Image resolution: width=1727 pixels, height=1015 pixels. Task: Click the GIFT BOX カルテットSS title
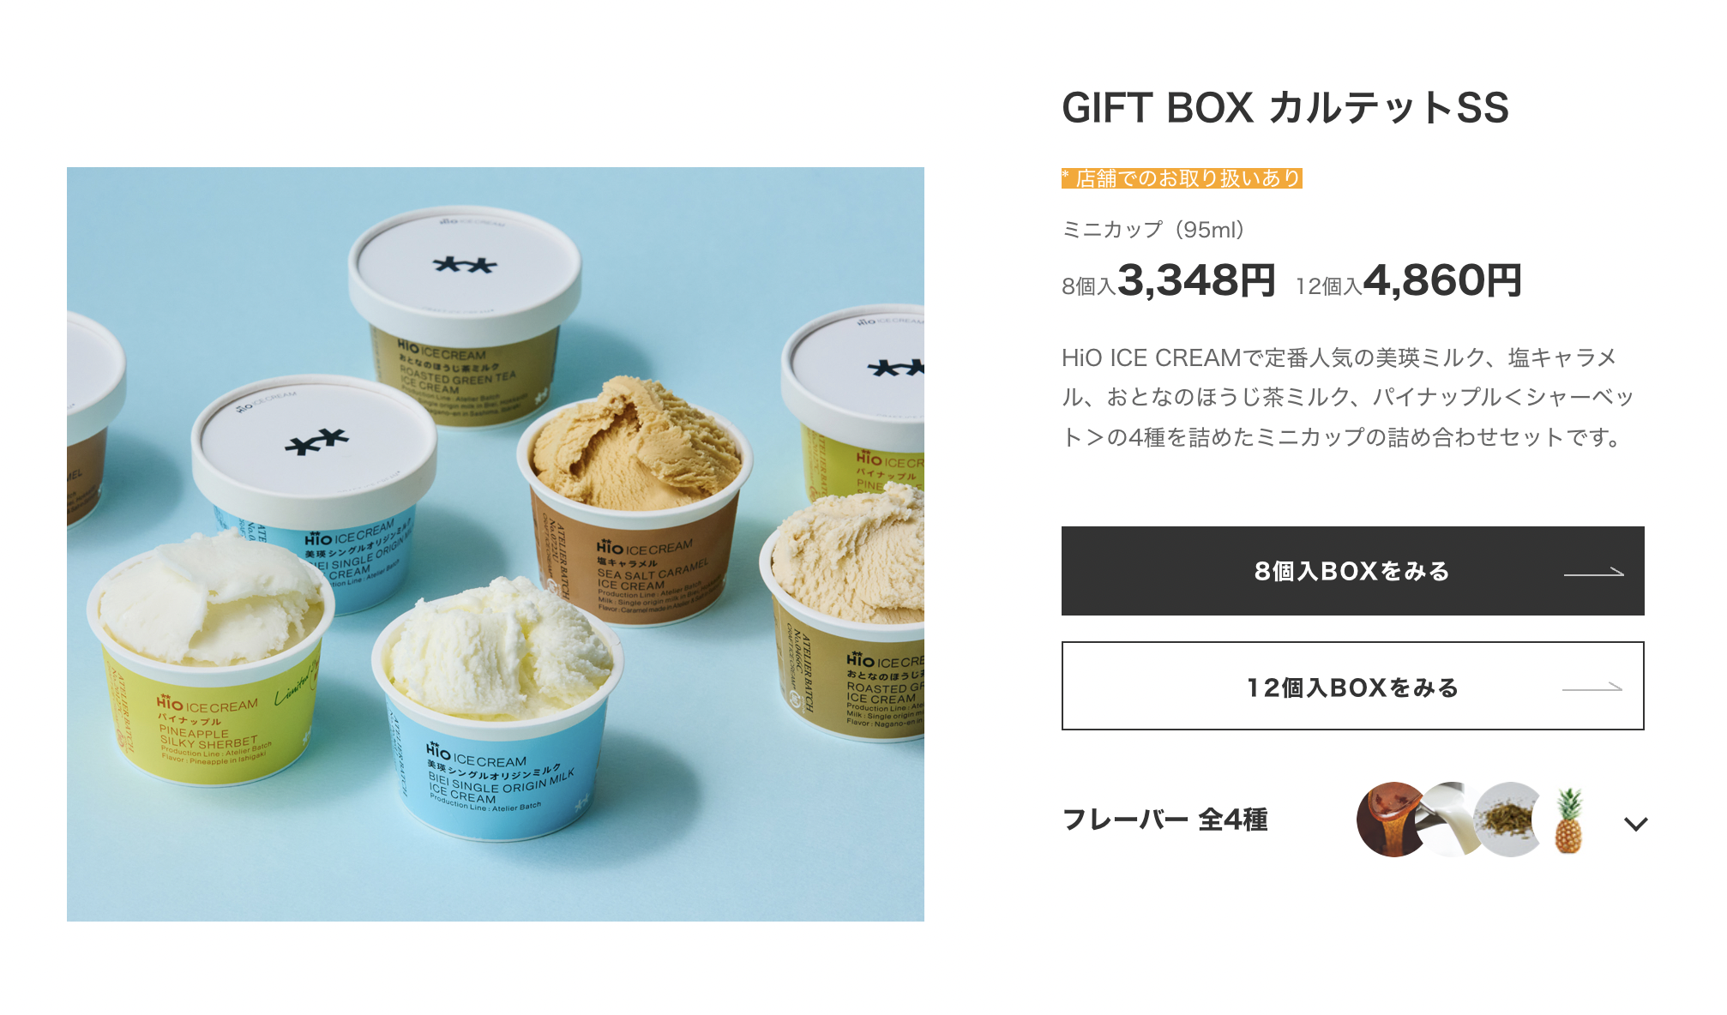click(1285, 108)
